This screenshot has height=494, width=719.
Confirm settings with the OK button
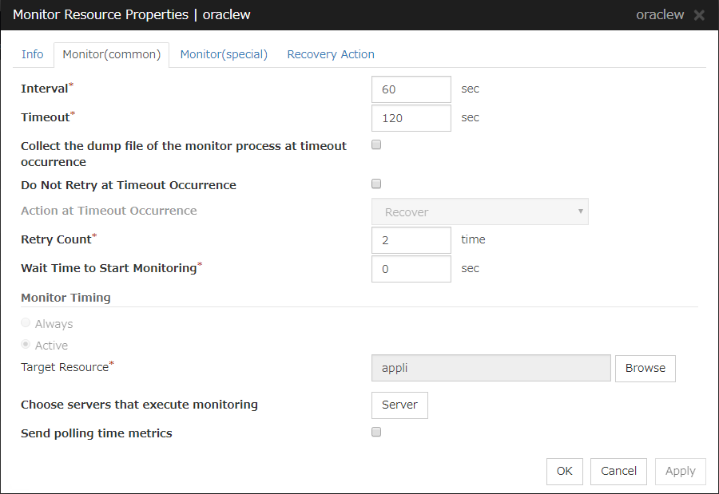564,471
